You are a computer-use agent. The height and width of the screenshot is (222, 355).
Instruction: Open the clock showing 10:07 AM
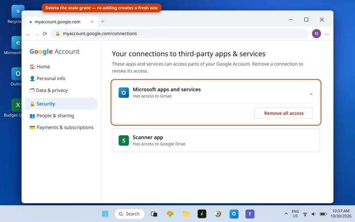(x=341, y=214)
